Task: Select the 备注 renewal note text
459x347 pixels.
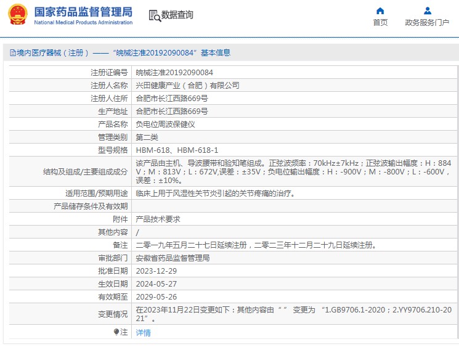Action: click(256, 245)
